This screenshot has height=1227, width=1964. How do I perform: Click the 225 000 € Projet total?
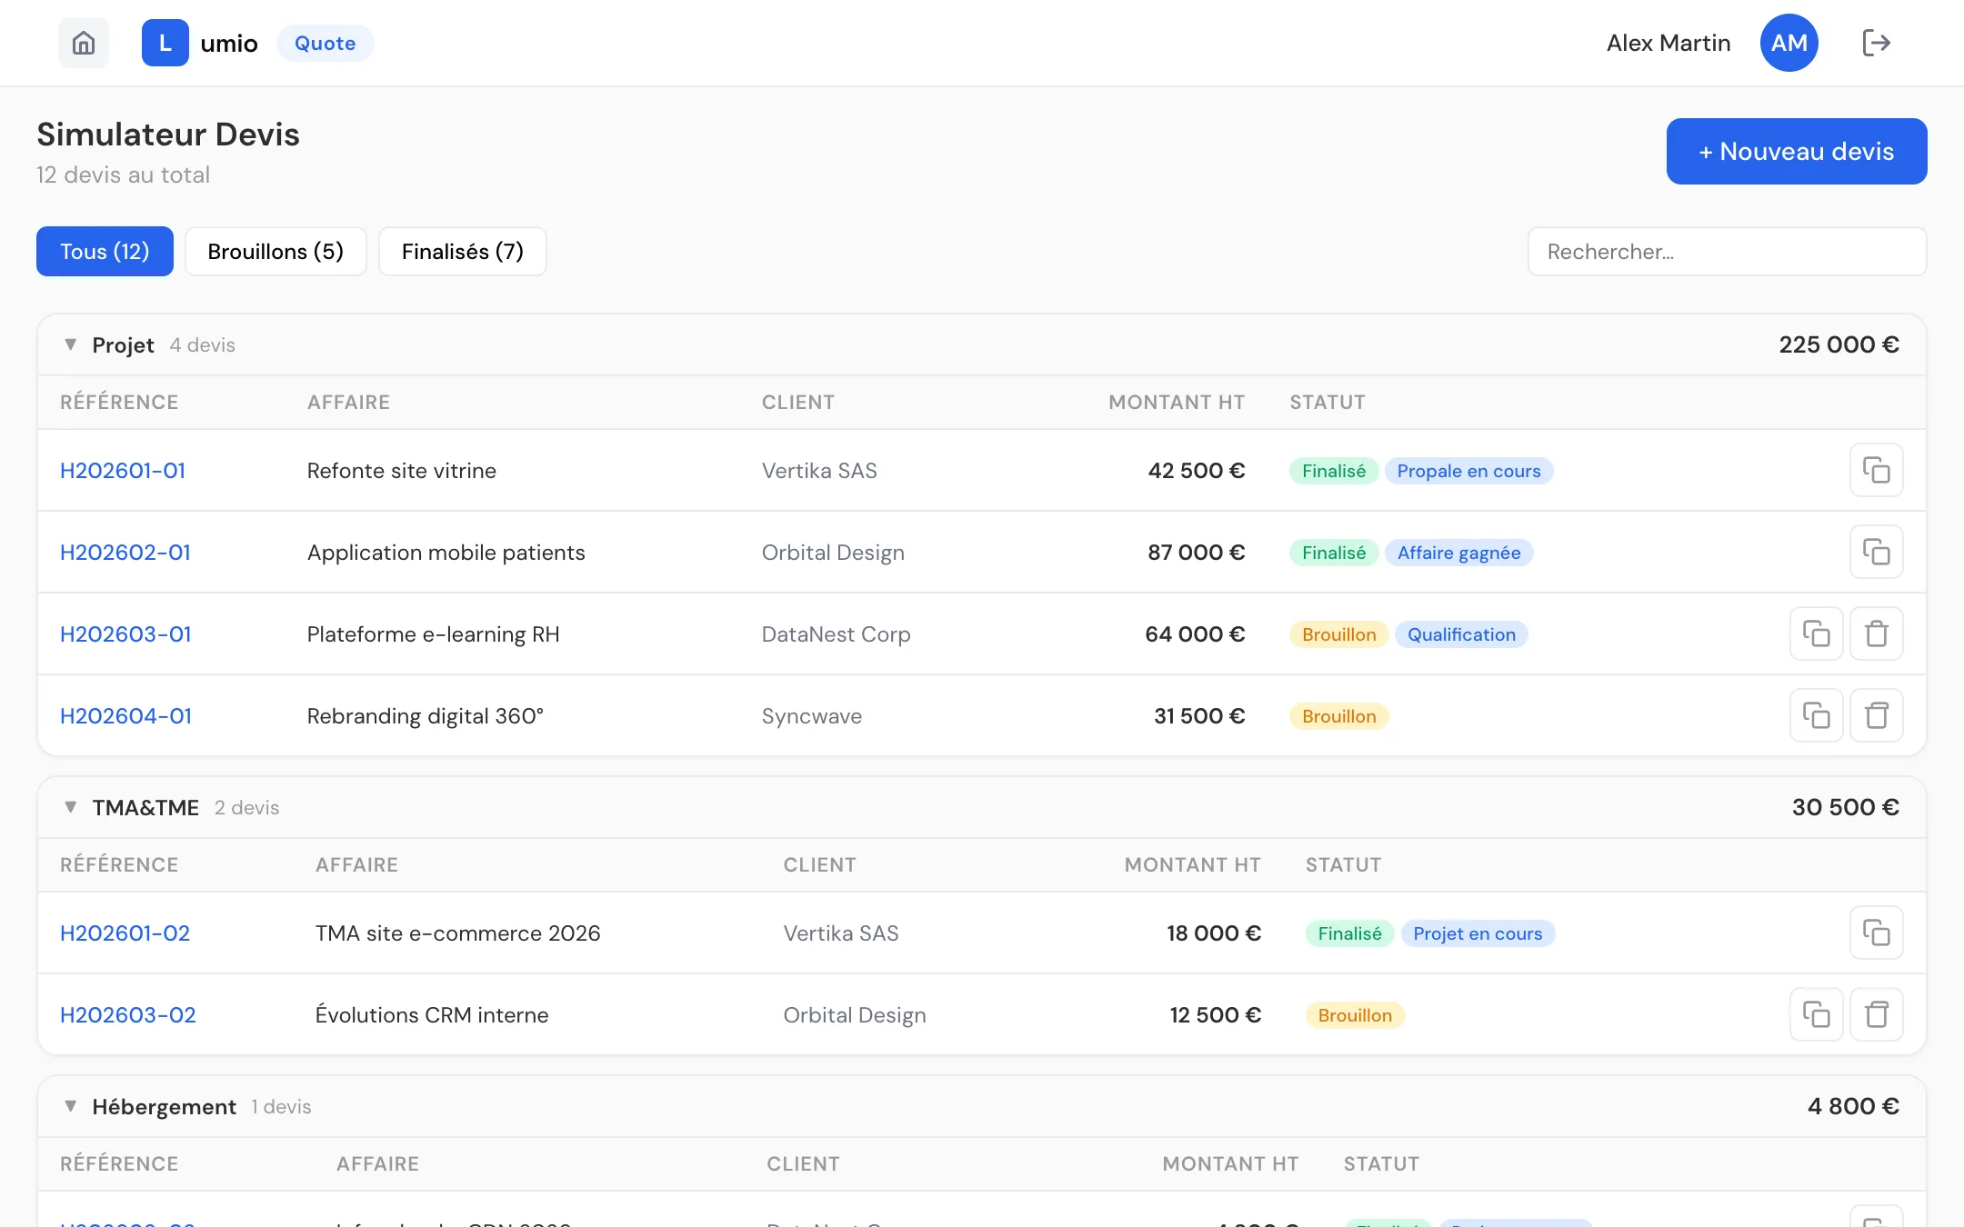1839,344
